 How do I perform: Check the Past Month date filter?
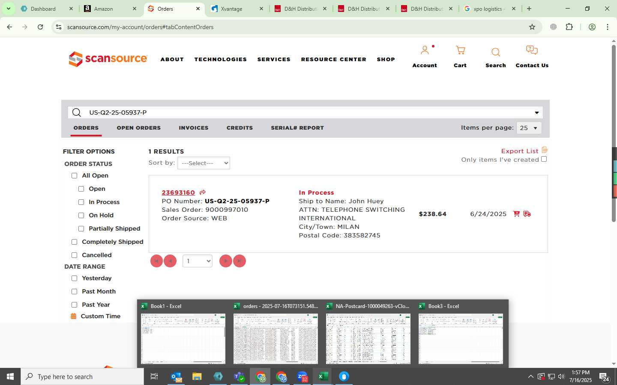click(x=74, y=292)
